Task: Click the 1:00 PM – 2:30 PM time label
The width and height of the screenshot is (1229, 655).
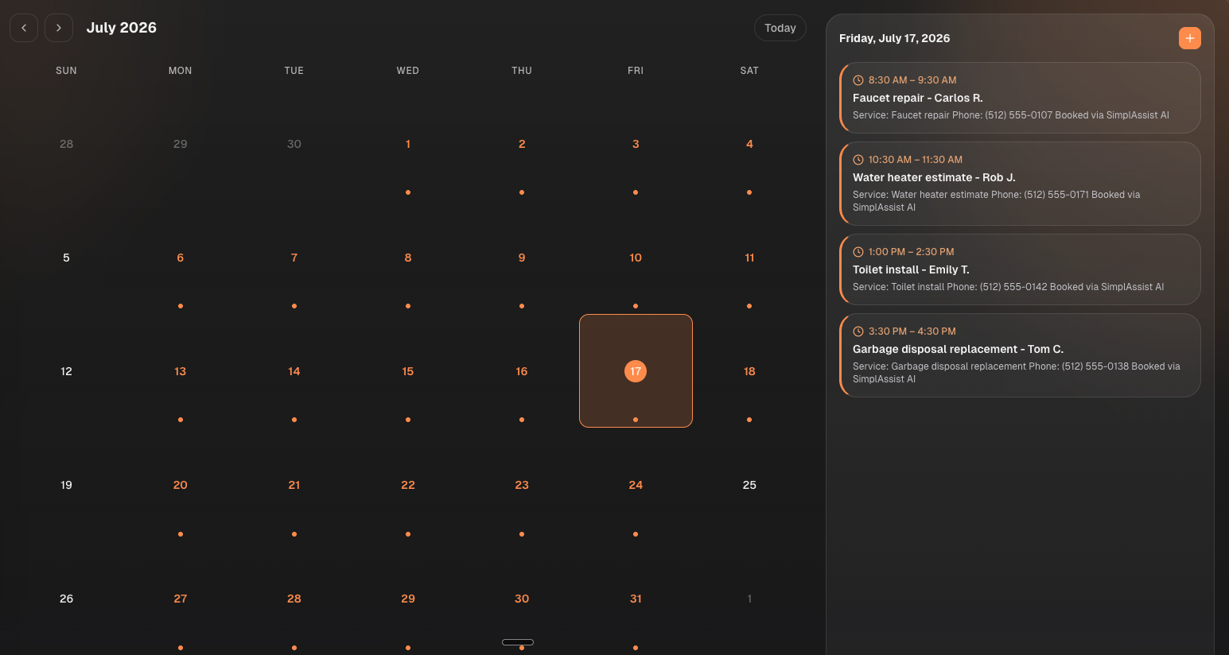Action: click(911, 252)
